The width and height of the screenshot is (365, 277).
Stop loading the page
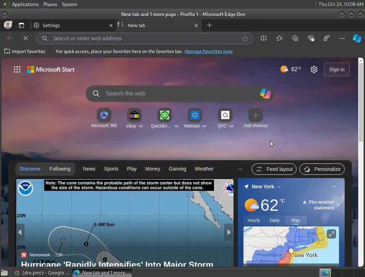click(26, 38)
